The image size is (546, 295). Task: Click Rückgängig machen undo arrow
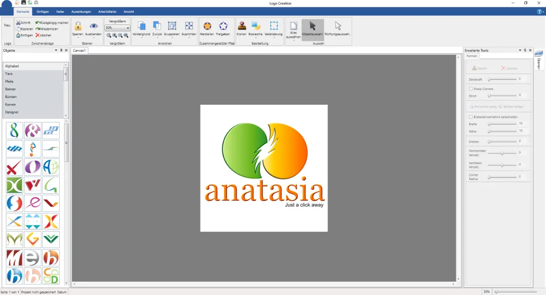pos(38,22)
